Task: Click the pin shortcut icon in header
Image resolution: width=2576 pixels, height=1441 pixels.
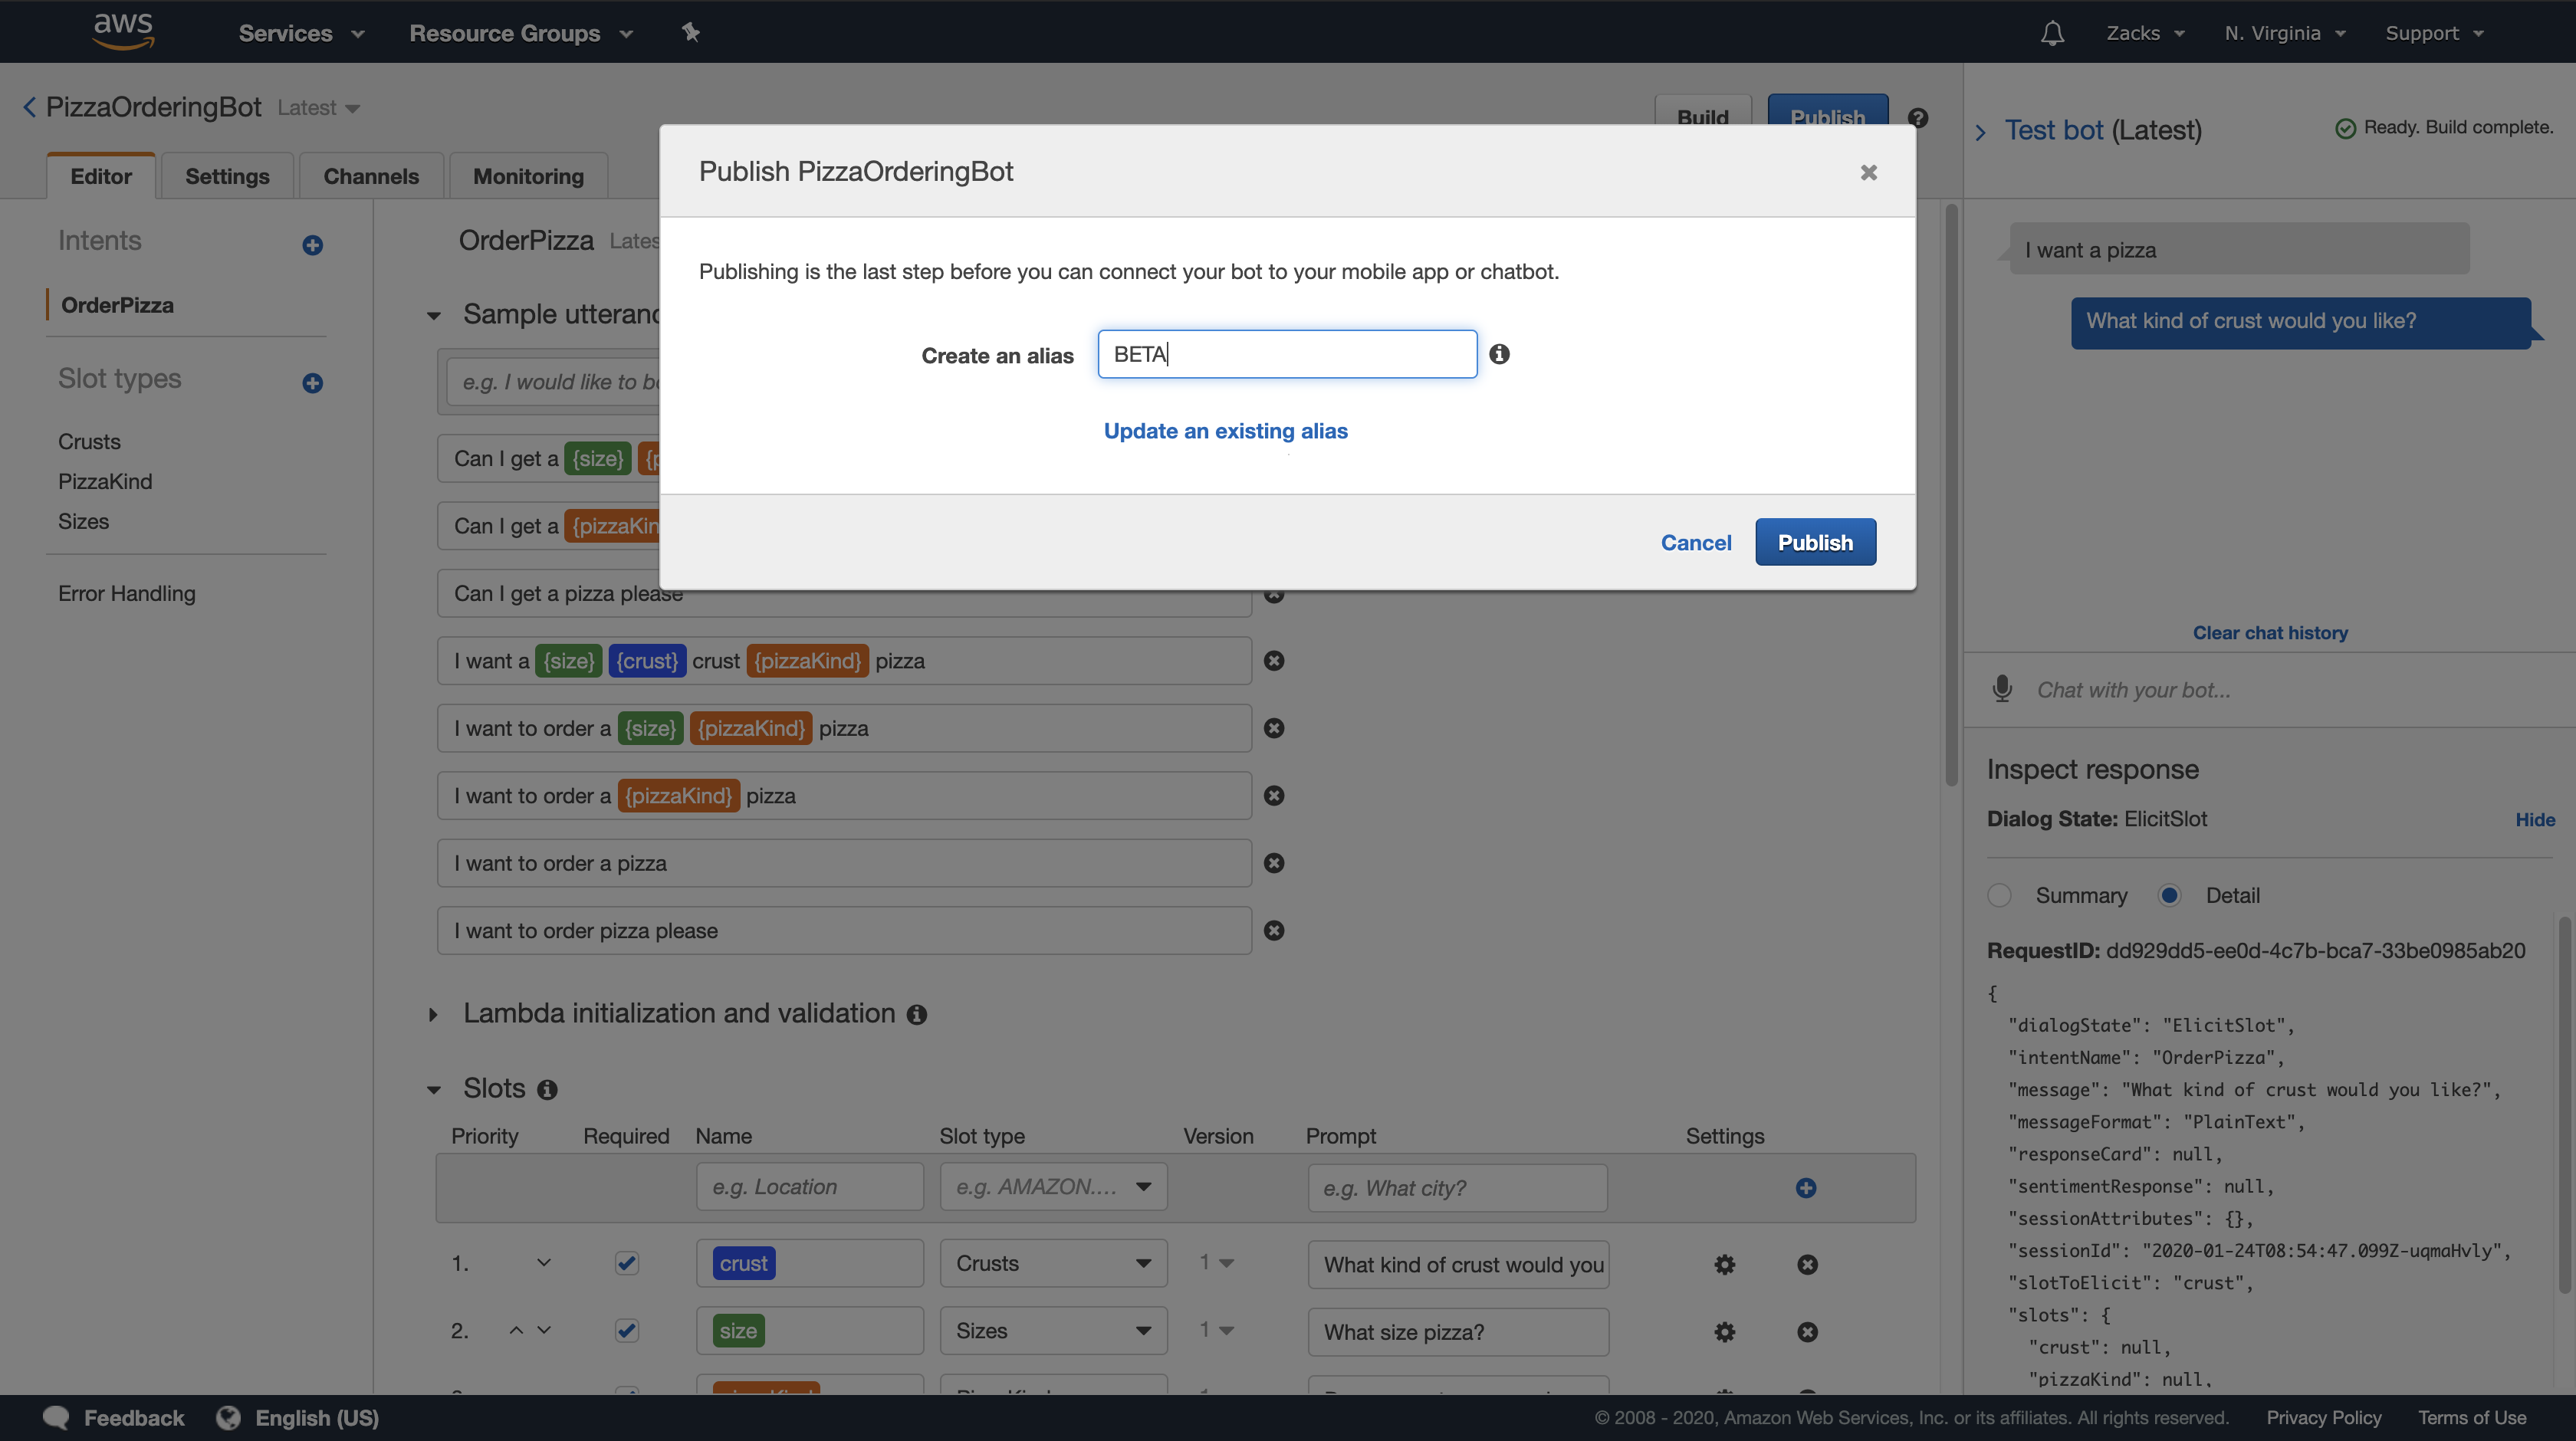Action: (x=690, y=32)
